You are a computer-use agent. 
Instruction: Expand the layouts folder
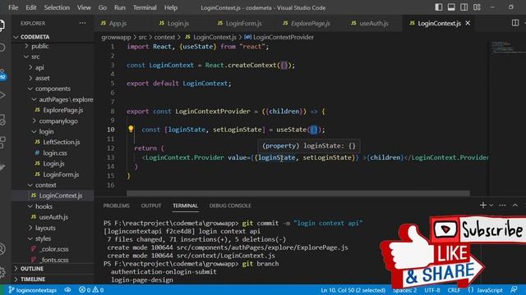(x=53, y=228)
